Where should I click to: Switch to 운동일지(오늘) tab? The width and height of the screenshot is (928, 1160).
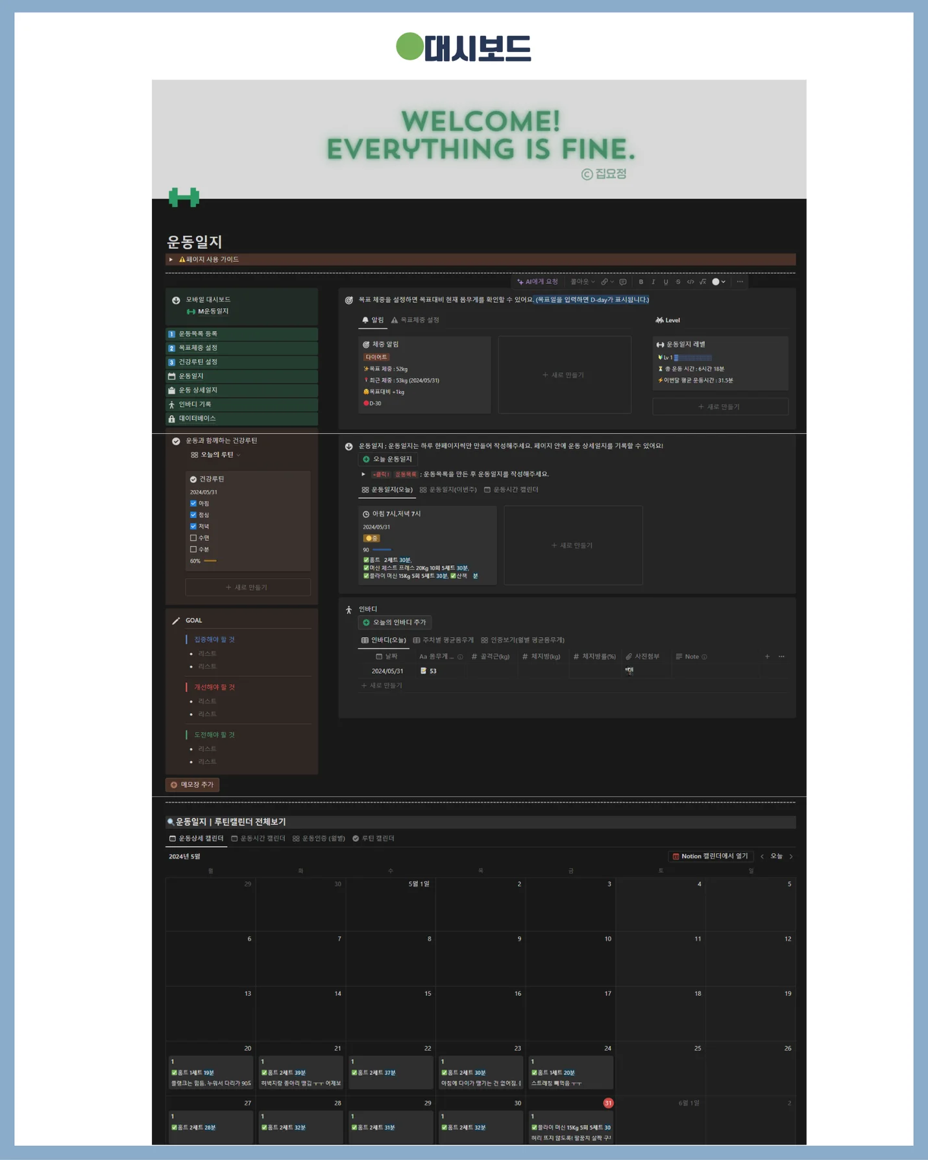coord(387,490)
